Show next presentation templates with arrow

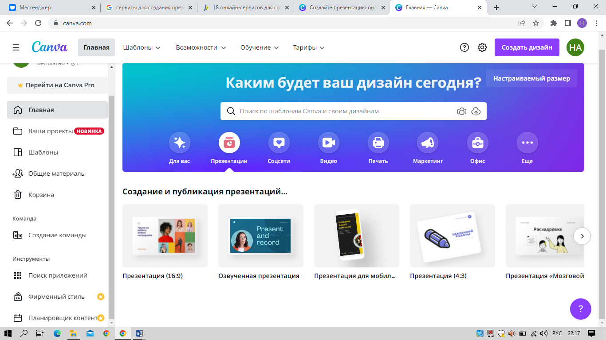(582, 236)
